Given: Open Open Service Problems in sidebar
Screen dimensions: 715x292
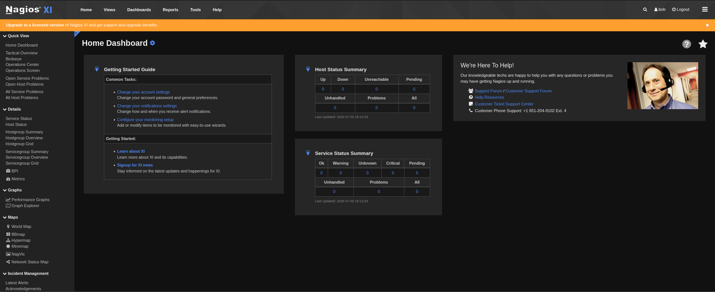Looking at the screenshot, I should tap(27, 78).
